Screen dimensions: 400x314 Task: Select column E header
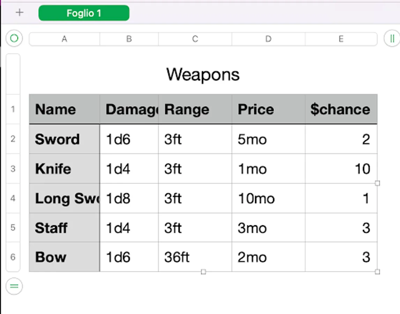coord(341,39)
